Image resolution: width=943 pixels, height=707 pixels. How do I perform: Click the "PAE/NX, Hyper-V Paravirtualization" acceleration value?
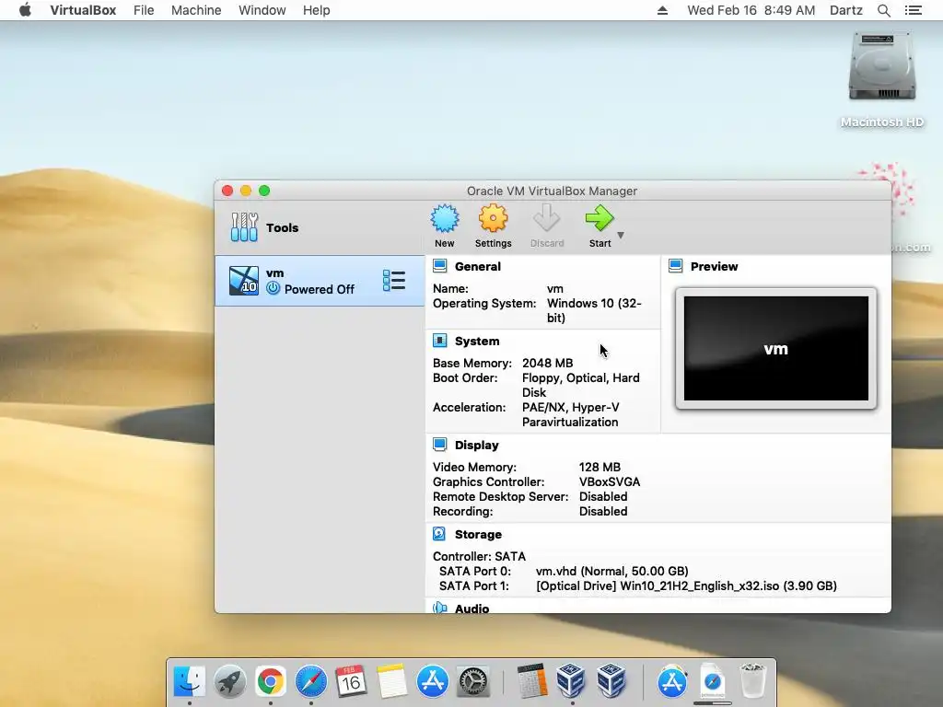571,414
